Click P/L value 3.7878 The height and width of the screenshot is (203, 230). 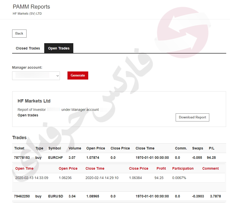pyautogui.click(x=215, y=196)
